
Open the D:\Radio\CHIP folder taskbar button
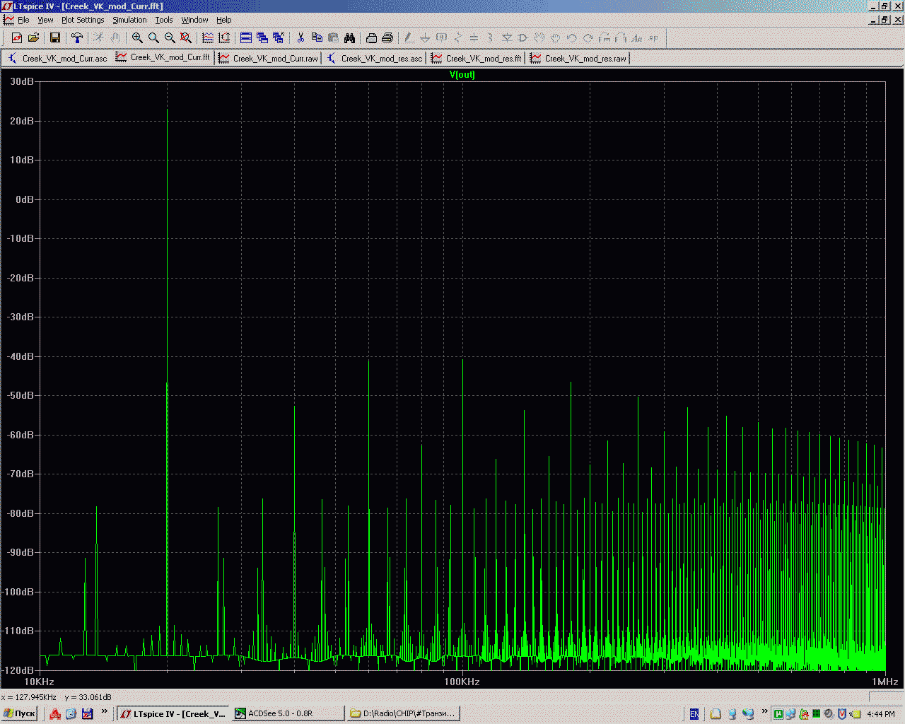point(403,713)
